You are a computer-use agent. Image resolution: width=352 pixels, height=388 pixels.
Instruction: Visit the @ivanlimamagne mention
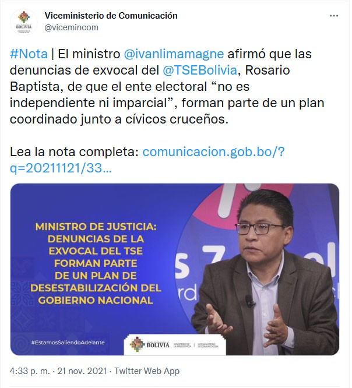pos(174,54)
